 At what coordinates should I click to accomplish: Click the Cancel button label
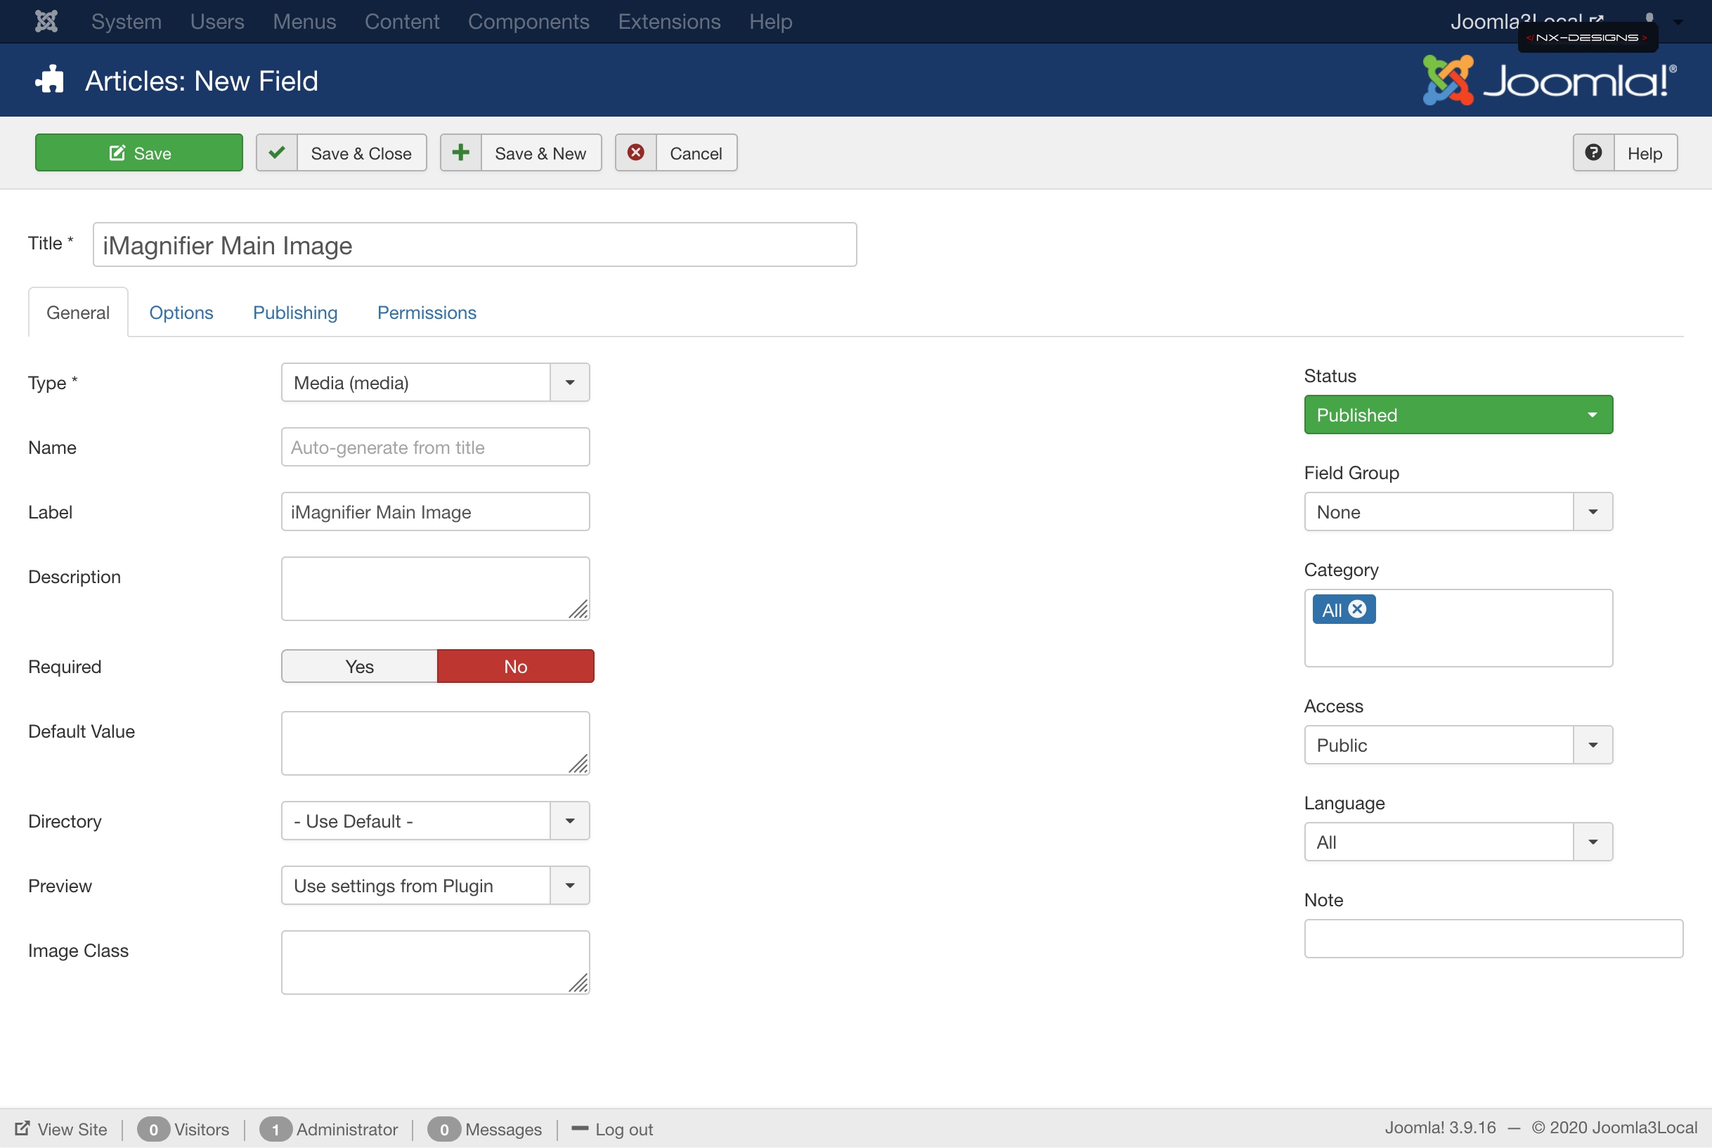point(696,153)
